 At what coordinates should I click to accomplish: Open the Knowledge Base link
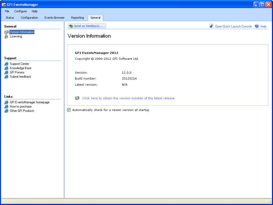point(21,68)
